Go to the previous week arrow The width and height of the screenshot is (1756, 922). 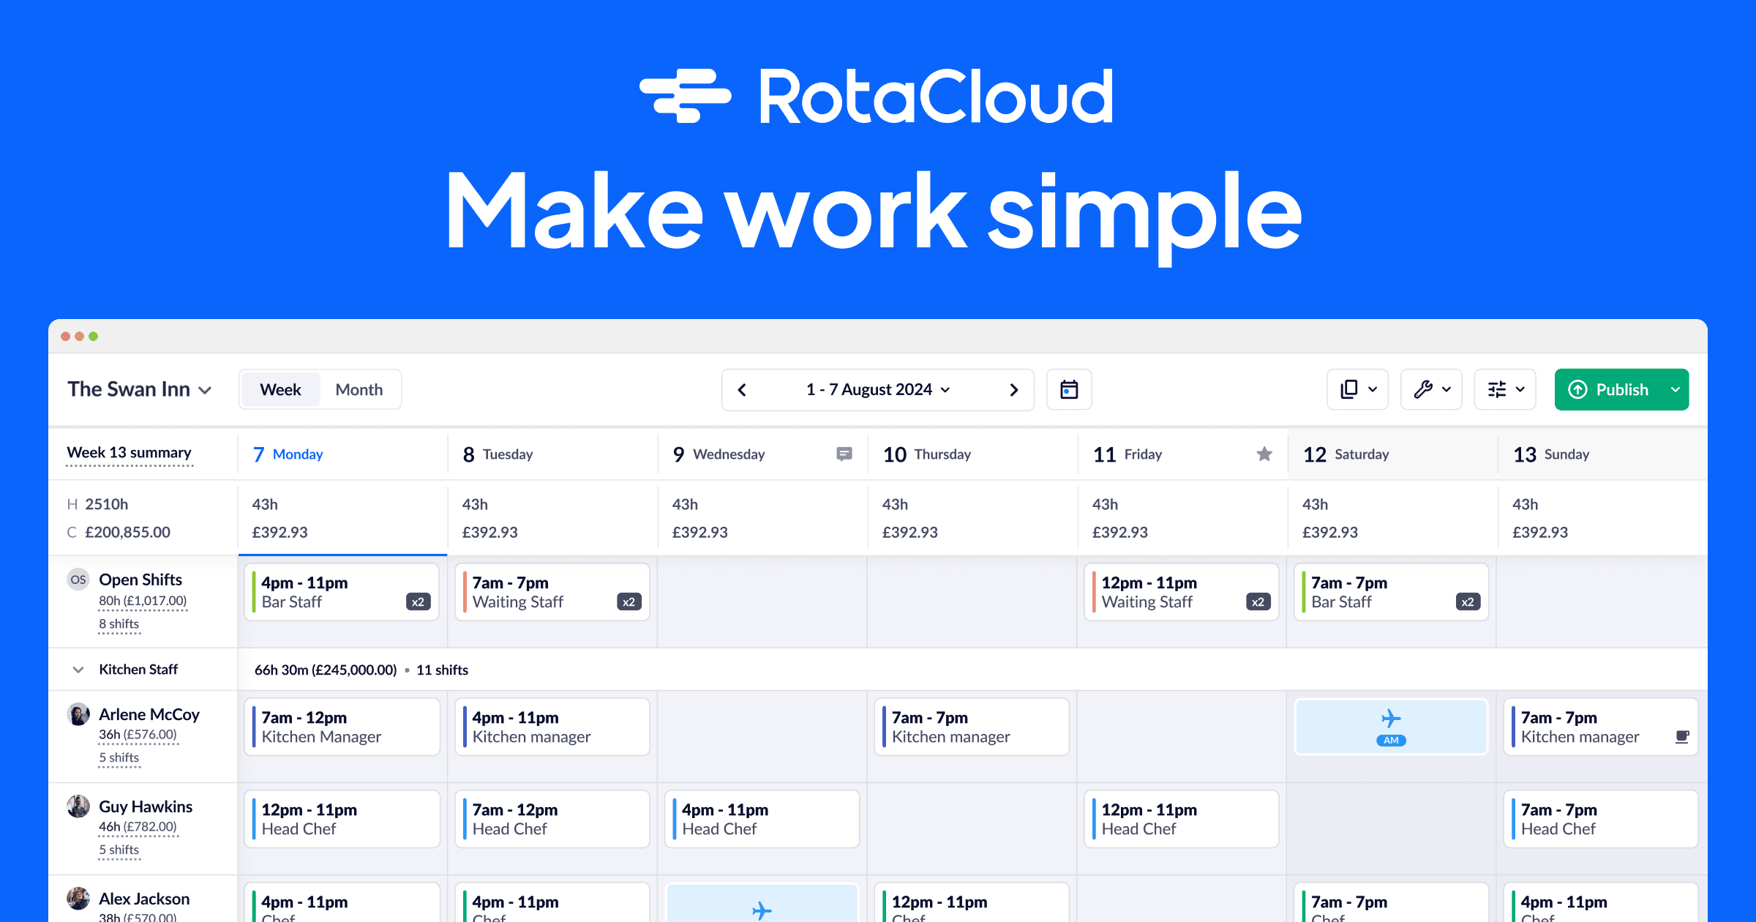(742, 389)
